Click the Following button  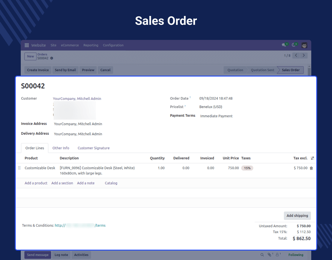coord(296,255)
